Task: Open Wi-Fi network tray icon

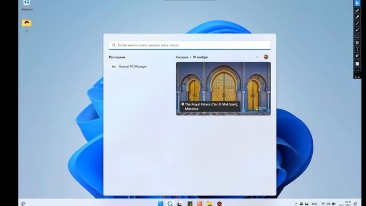Action: point(323,204)
